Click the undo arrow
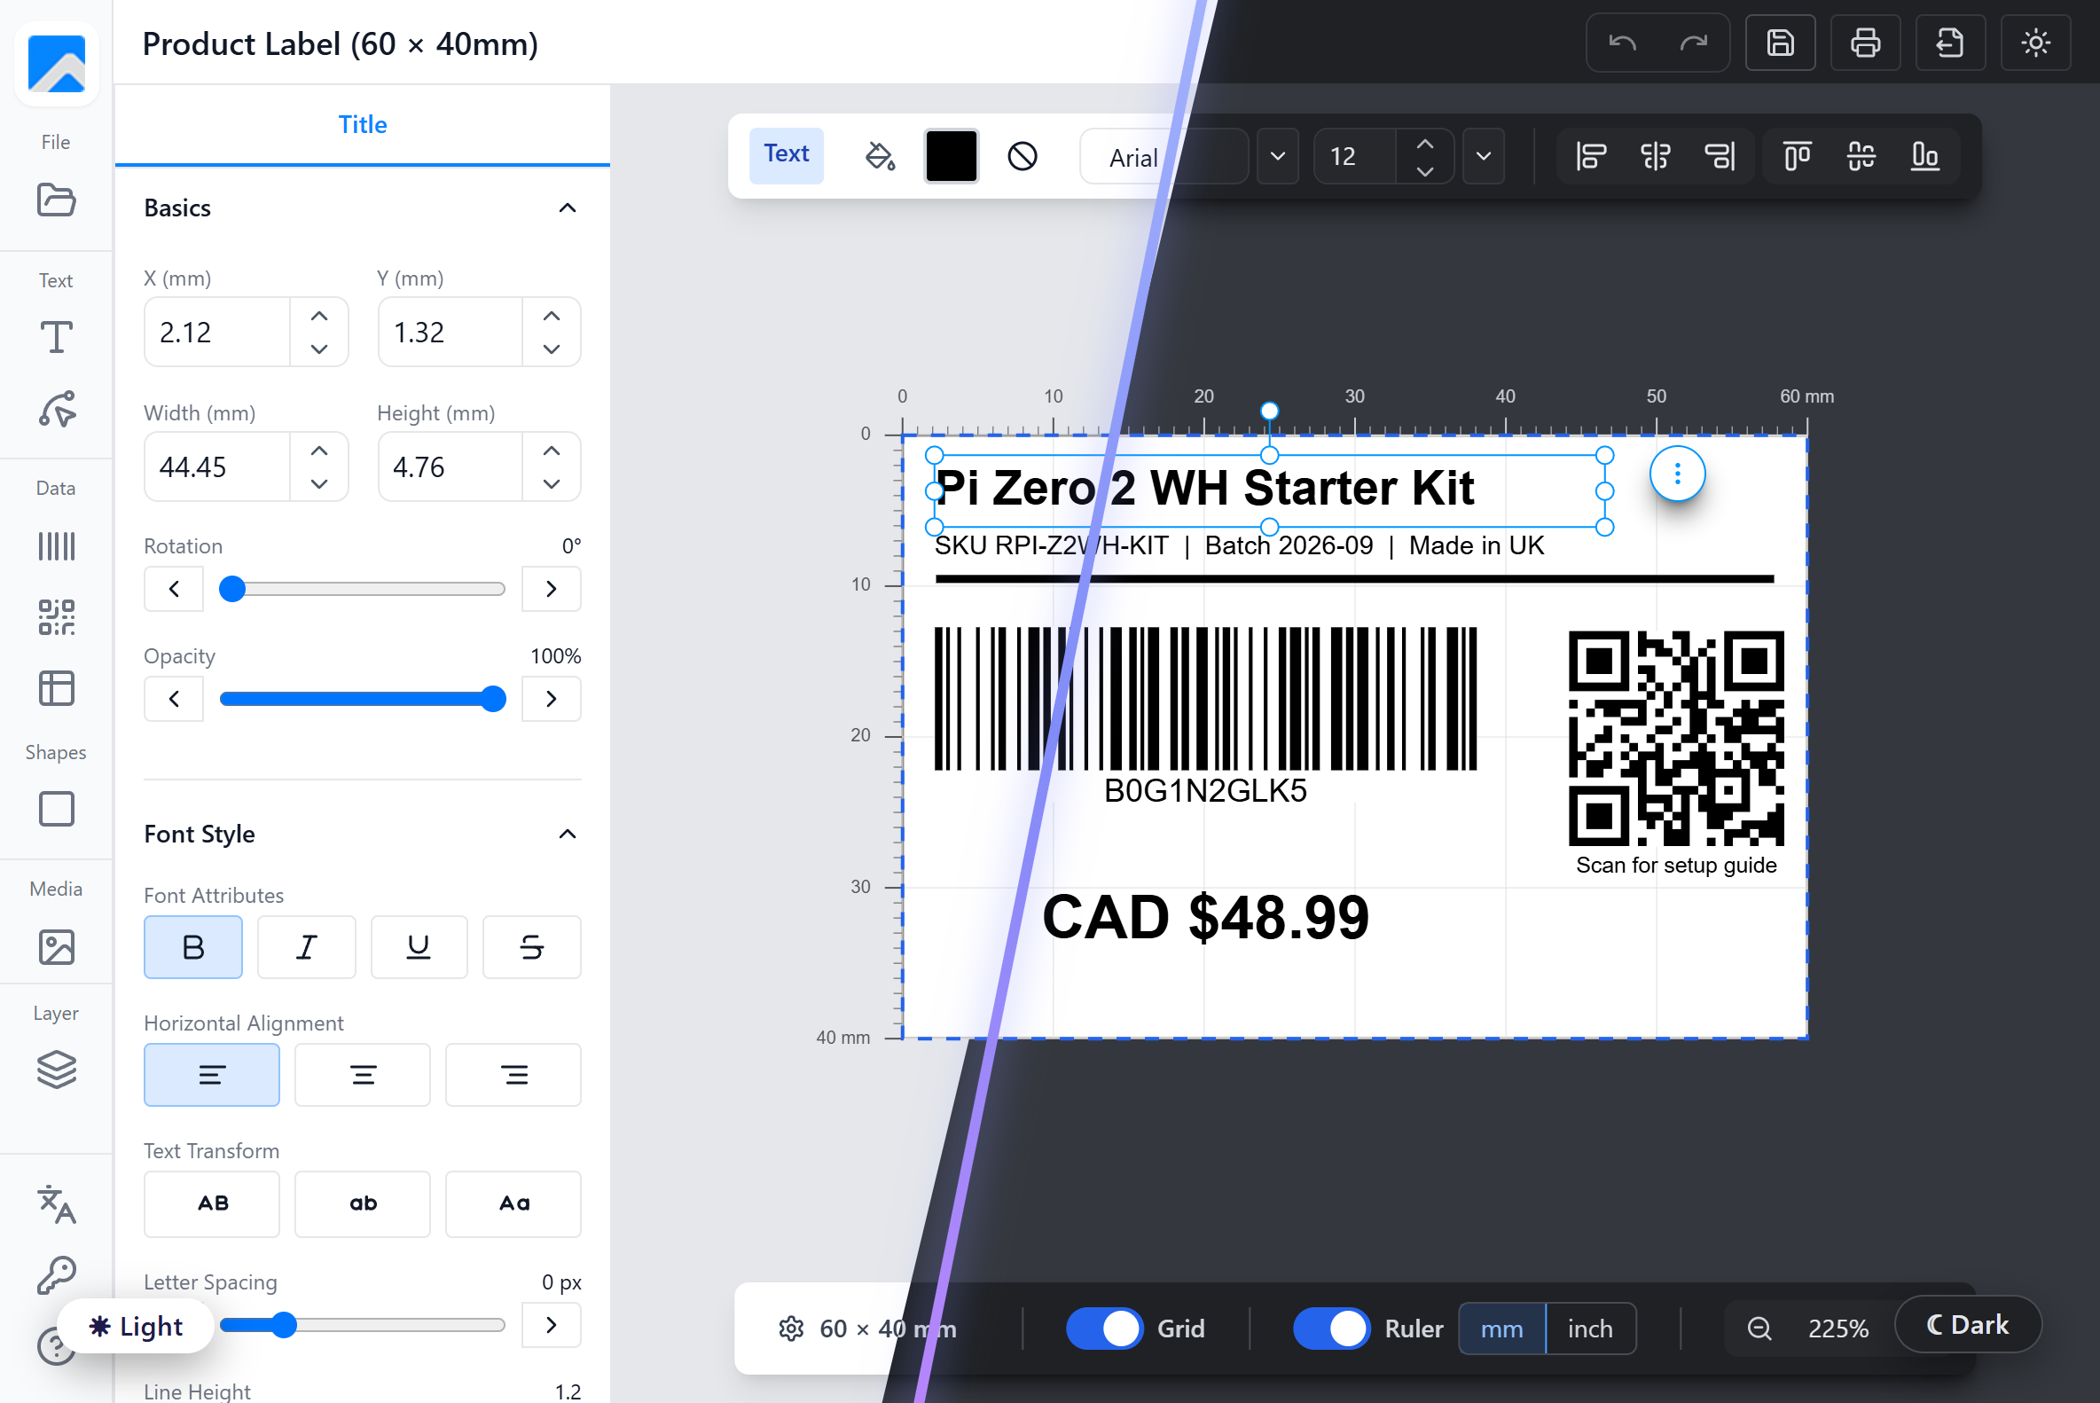Screen dimensions: 2100x1403 tap(1622, 43)
